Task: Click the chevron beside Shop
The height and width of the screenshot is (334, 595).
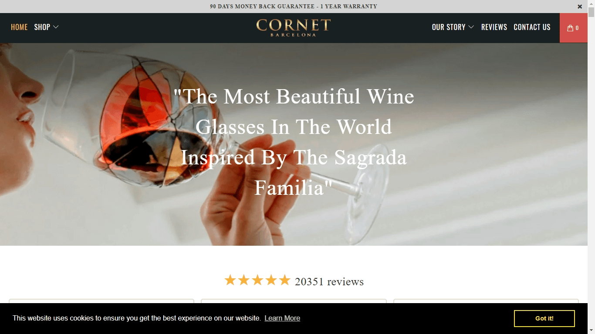Action: point(56,27)
